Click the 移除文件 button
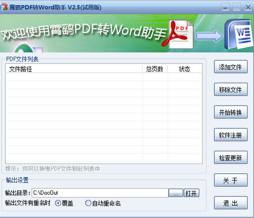 231,89
